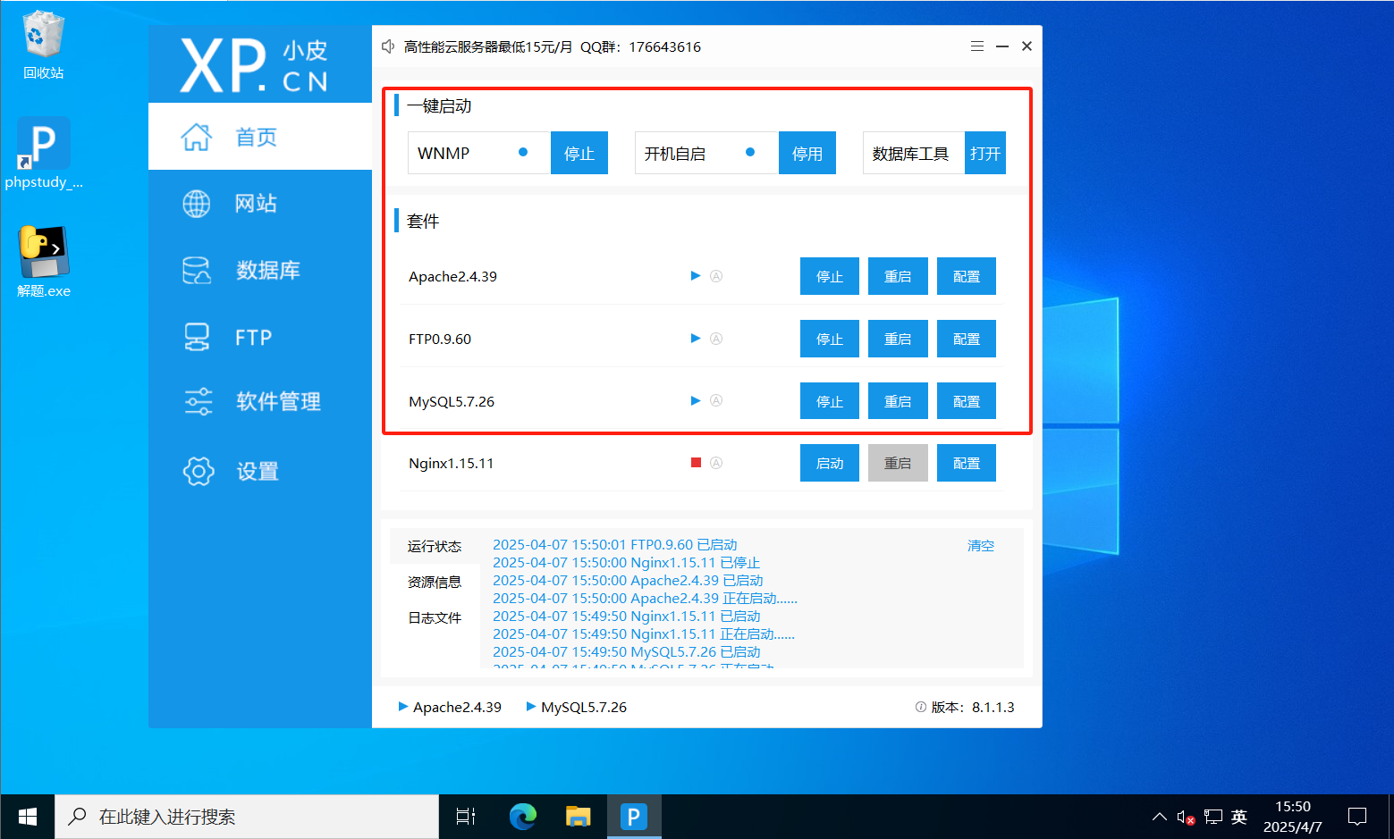The image size is (1394, 839).
Task: Stop the WNMP one-click suite
Action: [x=579, y=153]
